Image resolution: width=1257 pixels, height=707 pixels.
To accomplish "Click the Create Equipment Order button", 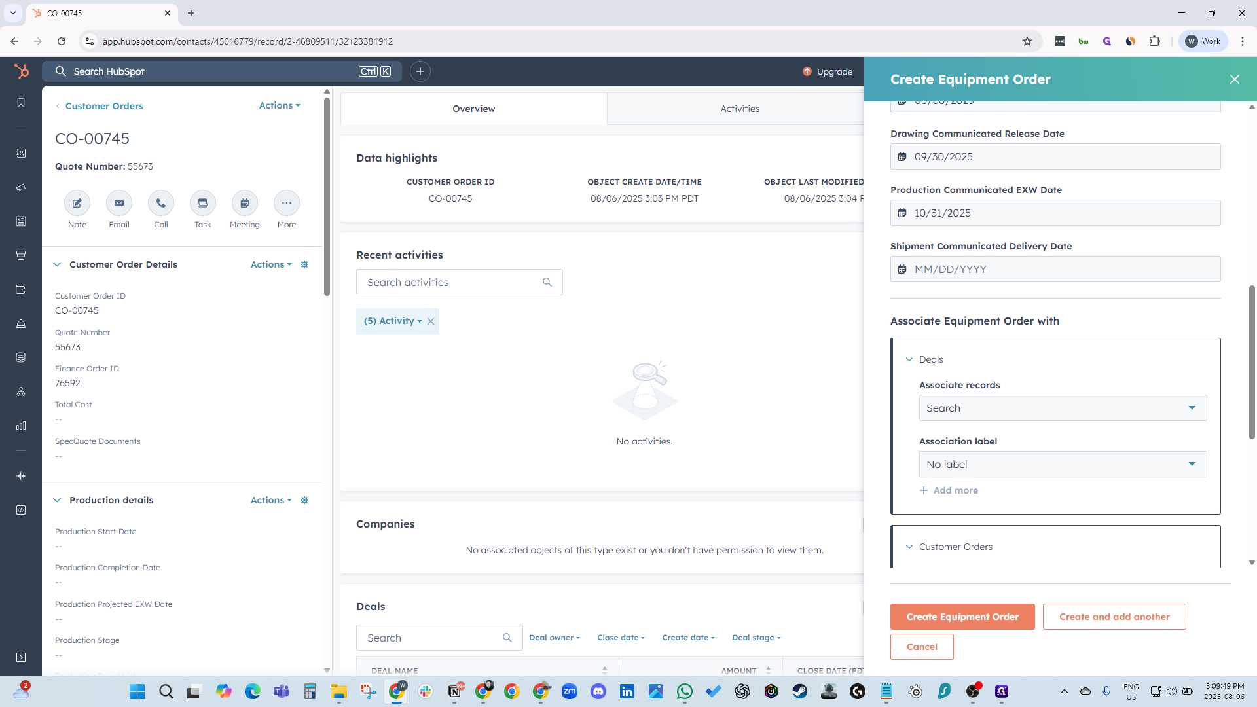I will click(x=962, y=617).
